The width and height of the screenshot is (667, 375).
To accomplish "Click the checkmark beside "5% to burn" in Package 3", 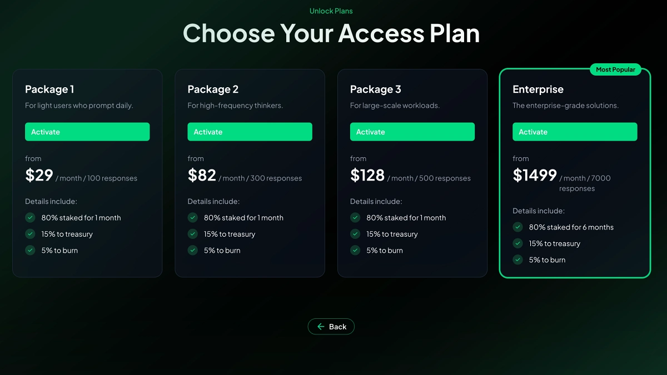I will 355,250.
